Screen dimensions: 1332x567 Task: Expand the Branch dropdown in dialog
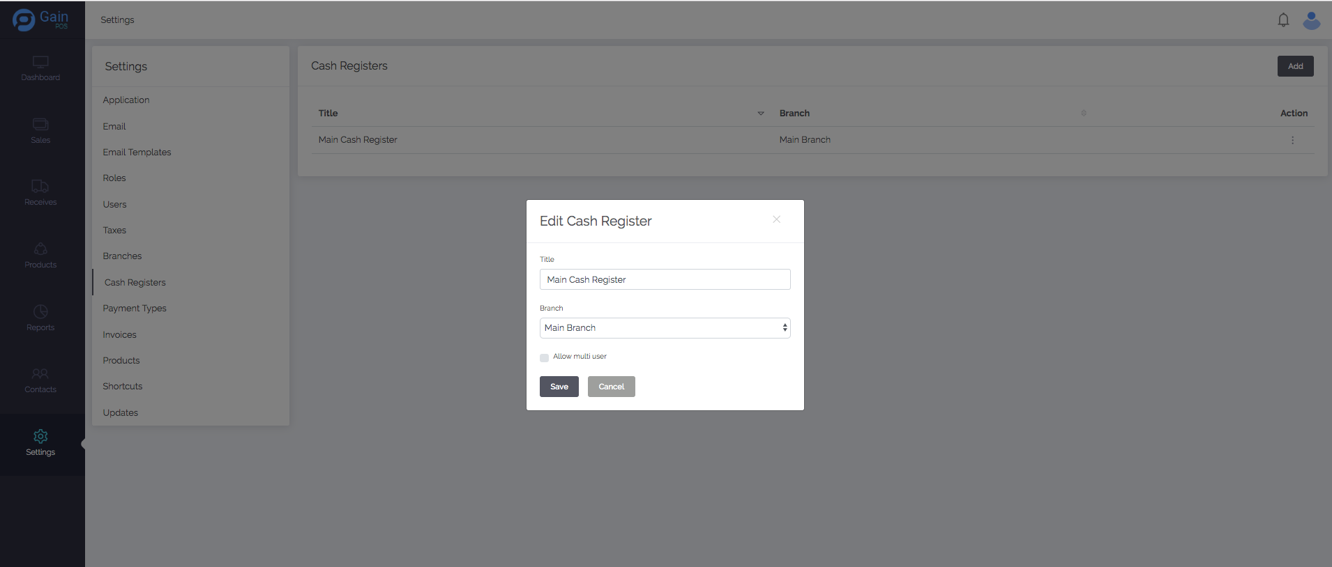[665, 328]
